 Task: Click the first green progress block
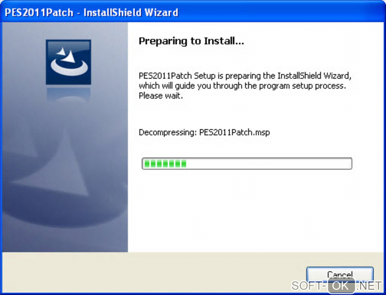[x=147, y=164]
